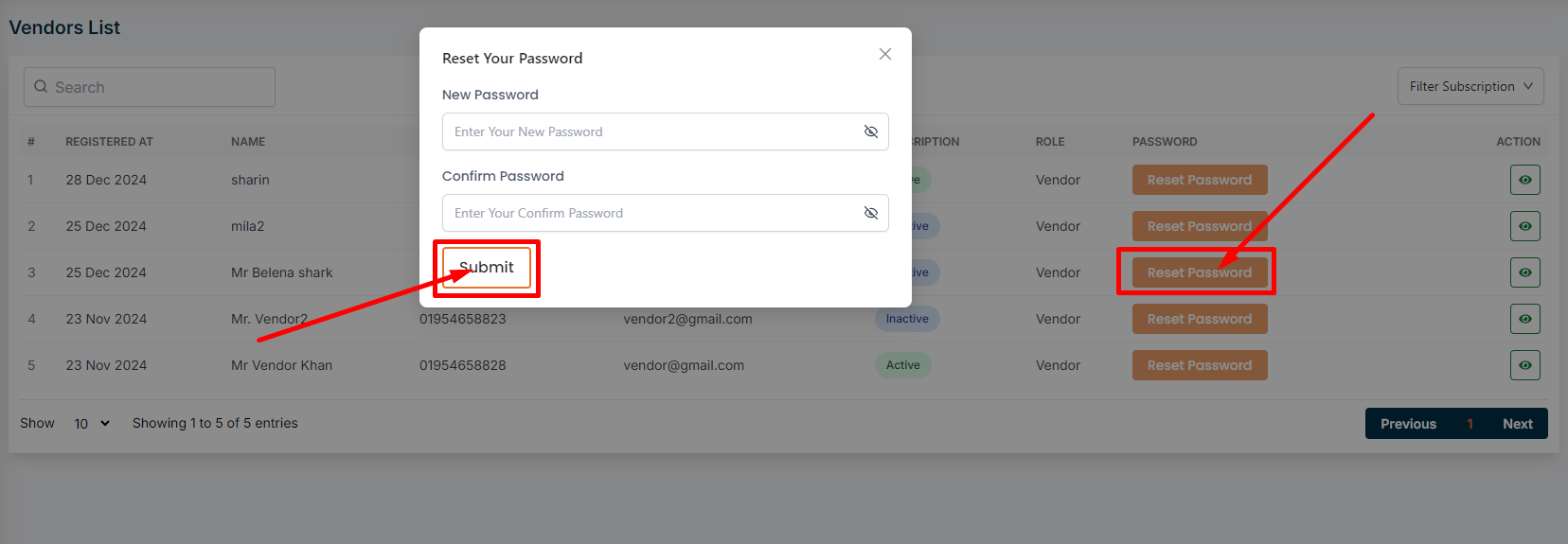
Task: Open the Filter Subscription dropdown
Action: click(1470, 86)
